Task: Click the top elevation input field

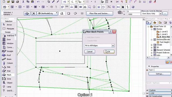Action: [x=134, y=11]
